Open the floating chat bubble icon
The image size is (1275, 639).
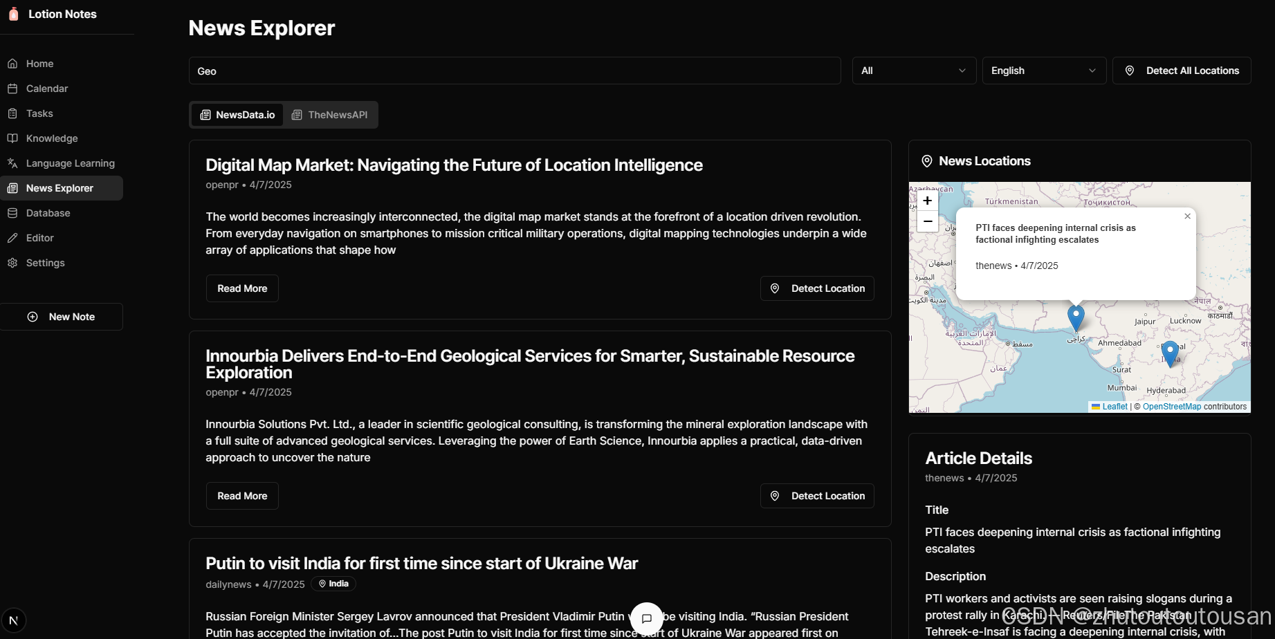click(x=647, y=618)
